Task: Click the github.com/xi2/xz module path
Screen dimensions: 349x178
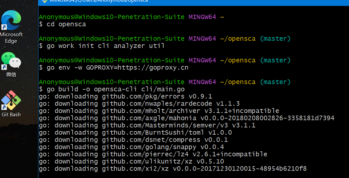Action: coord(137,168)
